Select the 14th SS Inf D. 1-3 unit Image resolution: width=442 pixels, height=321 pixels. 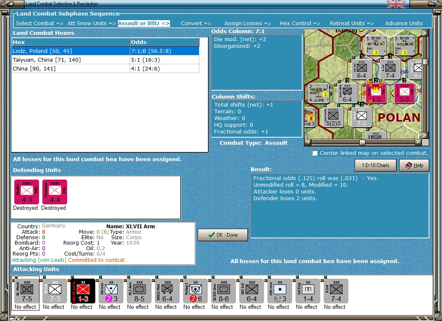[x=83, y=291]
